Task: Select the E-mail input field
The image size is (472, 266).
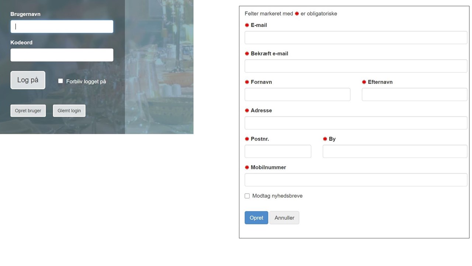Action: pyautogui.click(x=356, y=38)
